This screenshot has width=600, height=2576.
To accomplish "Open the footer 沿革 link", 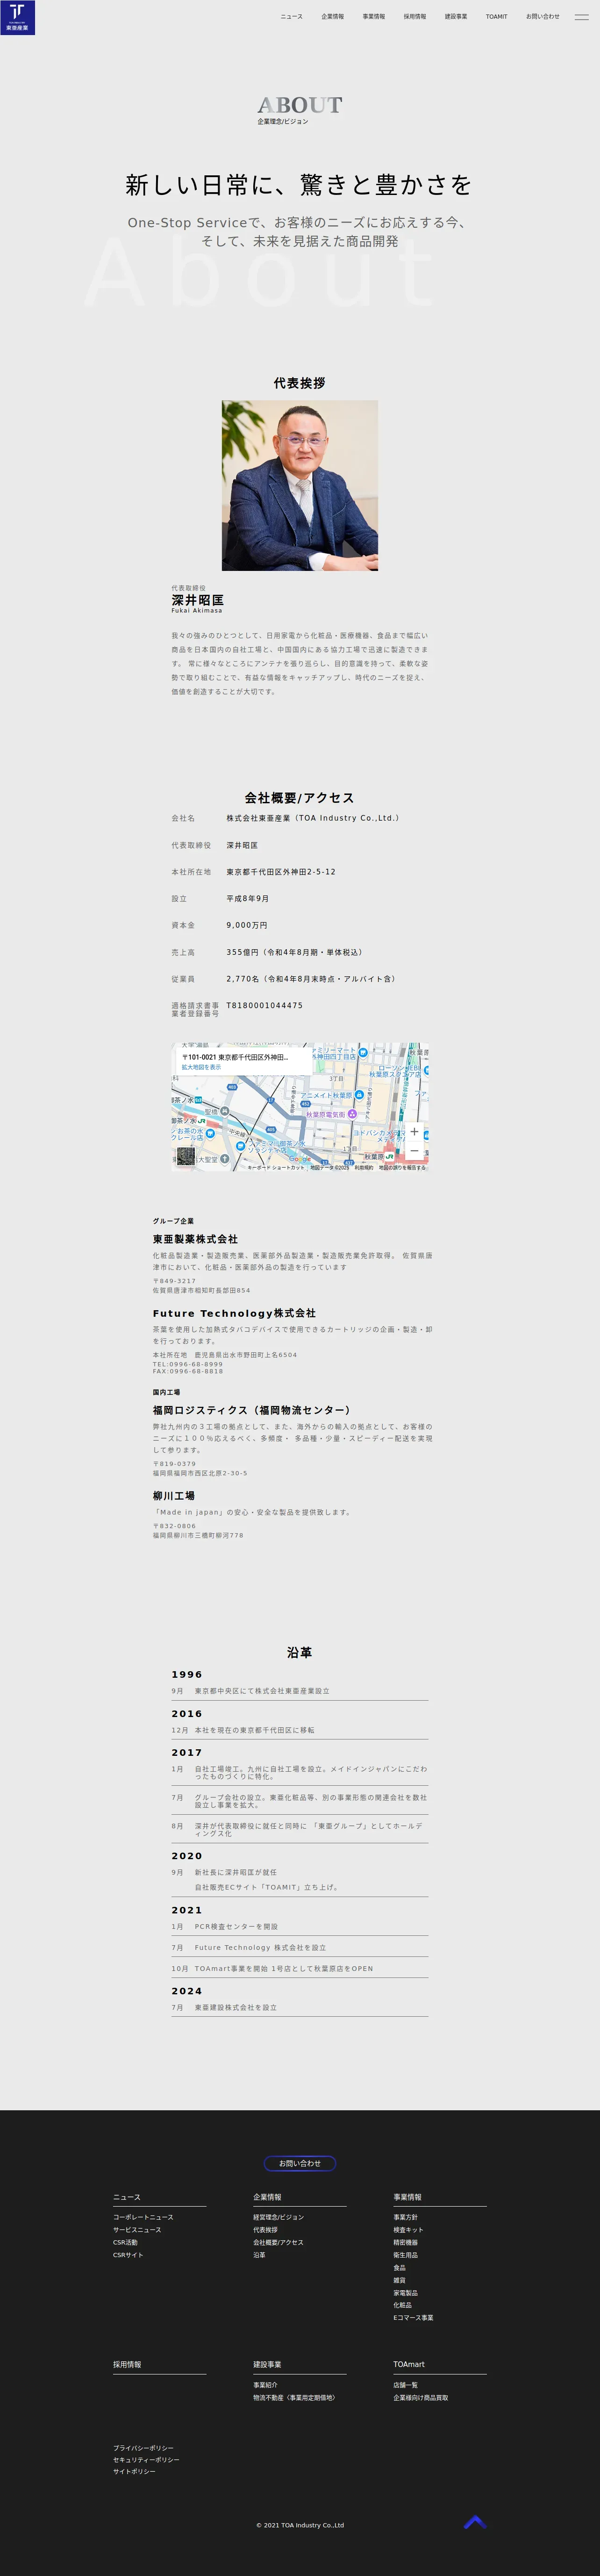I will (259, 2255).
